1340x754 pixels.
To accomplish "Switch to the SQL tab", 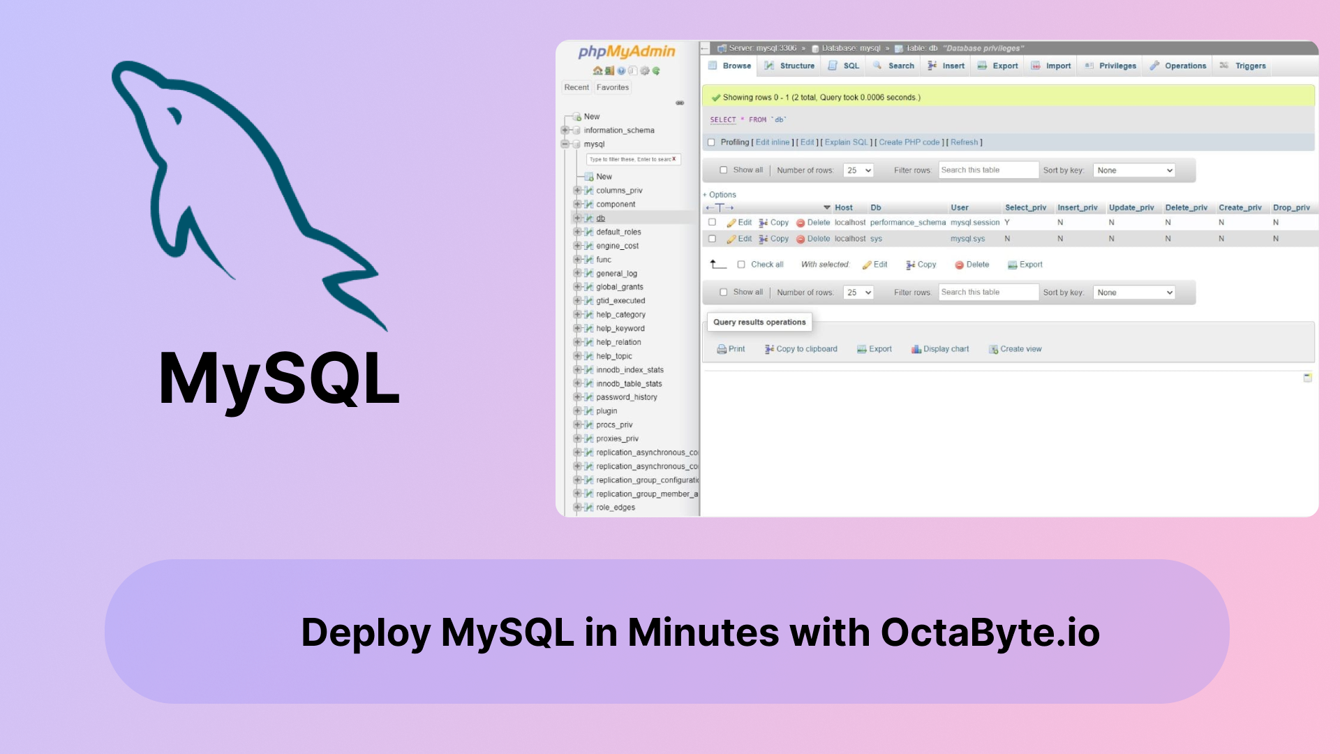I will [844, 66].
